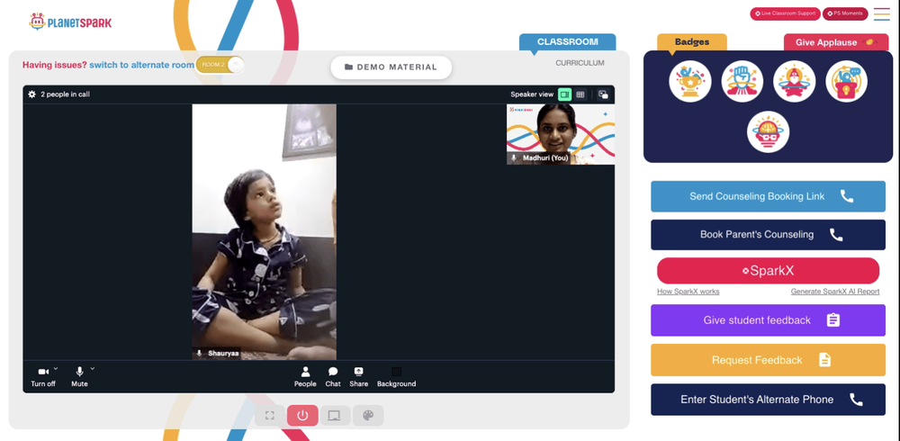
Task: Switch to grid view layout icon
Action: [x=580, y=94]
